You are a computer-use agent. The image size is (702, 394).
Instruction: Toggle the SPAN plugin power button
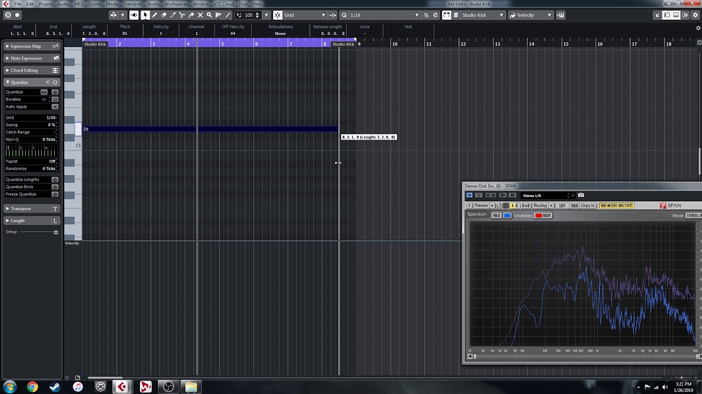[x=469, y=195]
